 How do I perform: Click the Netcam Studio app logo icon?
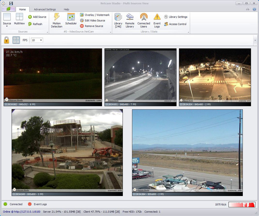3,3
